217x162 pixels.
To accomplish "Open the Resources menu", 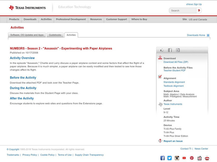I will click(96, 19).
